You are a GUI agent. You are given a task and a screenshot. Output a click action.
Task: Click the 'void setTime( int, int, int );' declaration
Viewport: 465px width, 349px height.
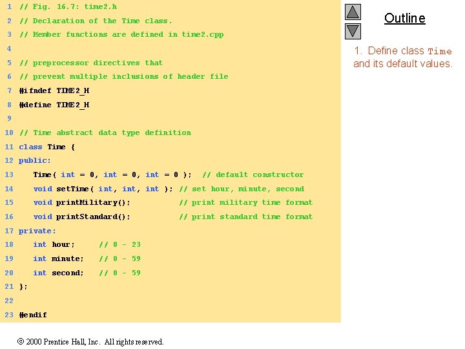(x=103, y=189)
